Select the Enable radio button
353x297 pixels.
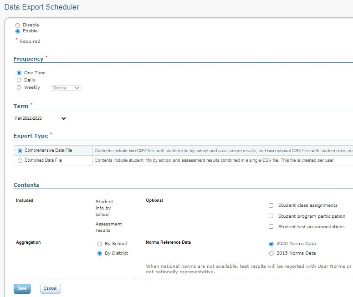pos(18,31)
